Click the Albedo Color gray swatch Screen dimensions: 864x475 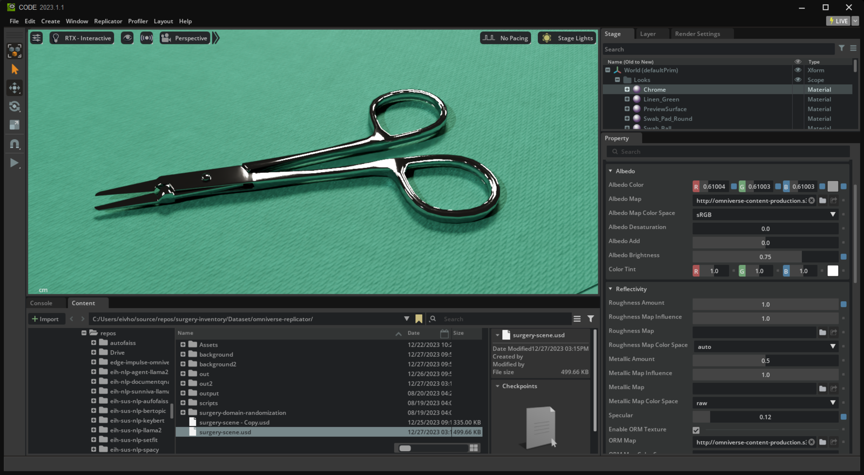(833, 186)
